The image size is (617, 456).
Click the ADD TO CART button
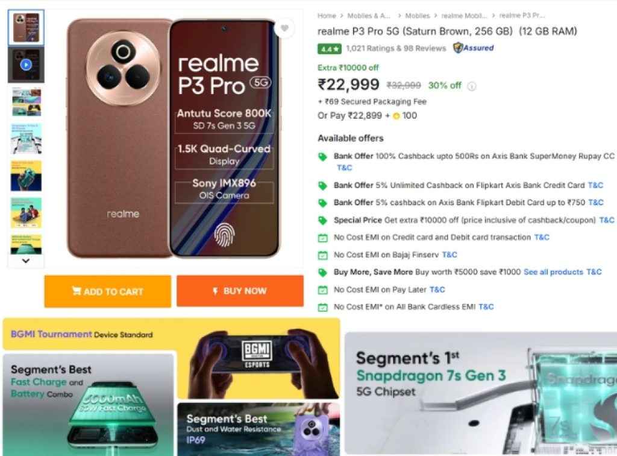(108, 291)
